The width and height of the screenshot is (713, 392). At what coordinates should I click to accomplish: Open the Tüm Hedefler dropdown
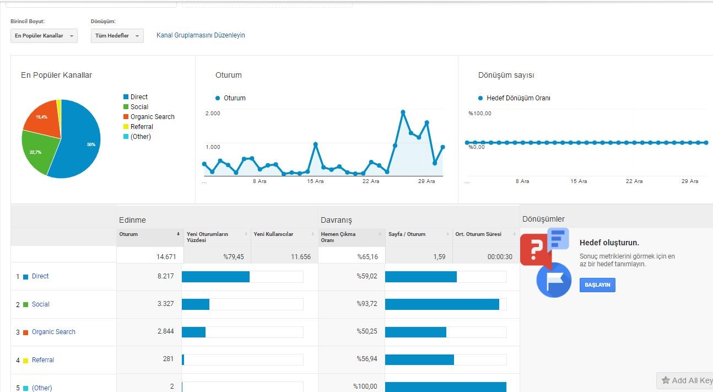[117, 36]
